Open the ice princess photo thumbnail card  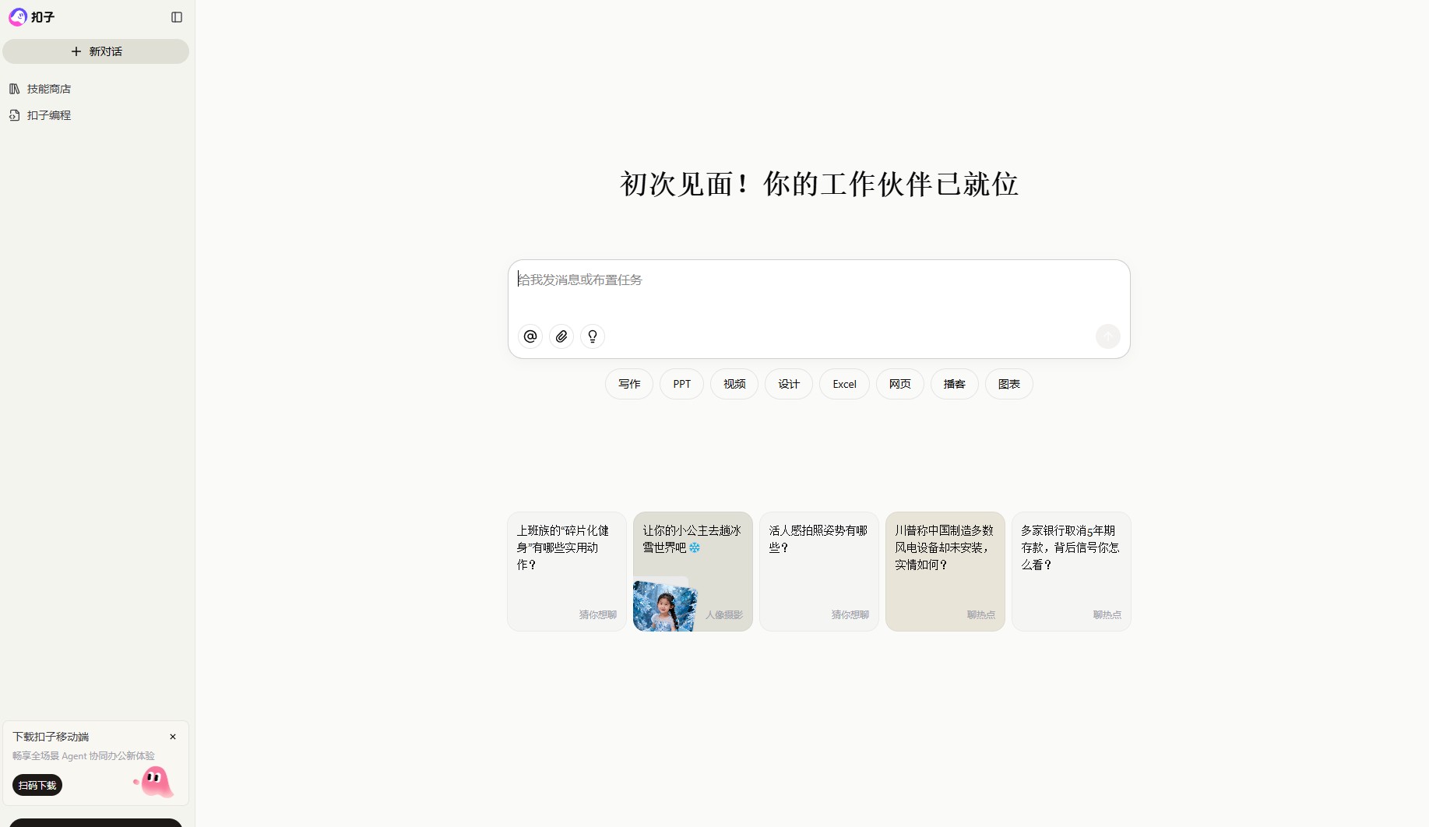[x=665, y=605]
